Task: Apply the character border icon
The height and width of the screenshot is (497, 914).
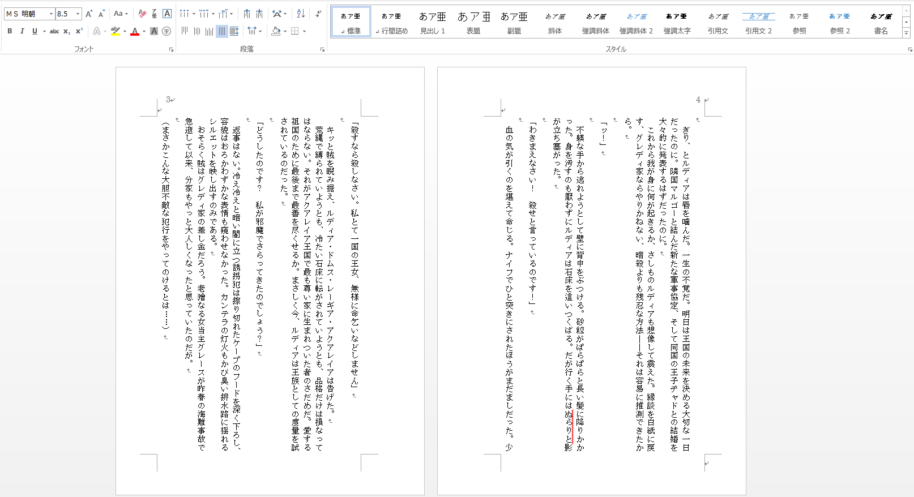Action: [x=167, y=14]
